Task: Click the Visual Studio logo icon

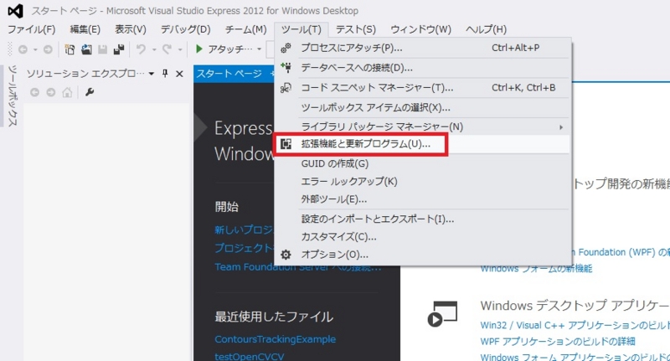Action: 15,11
